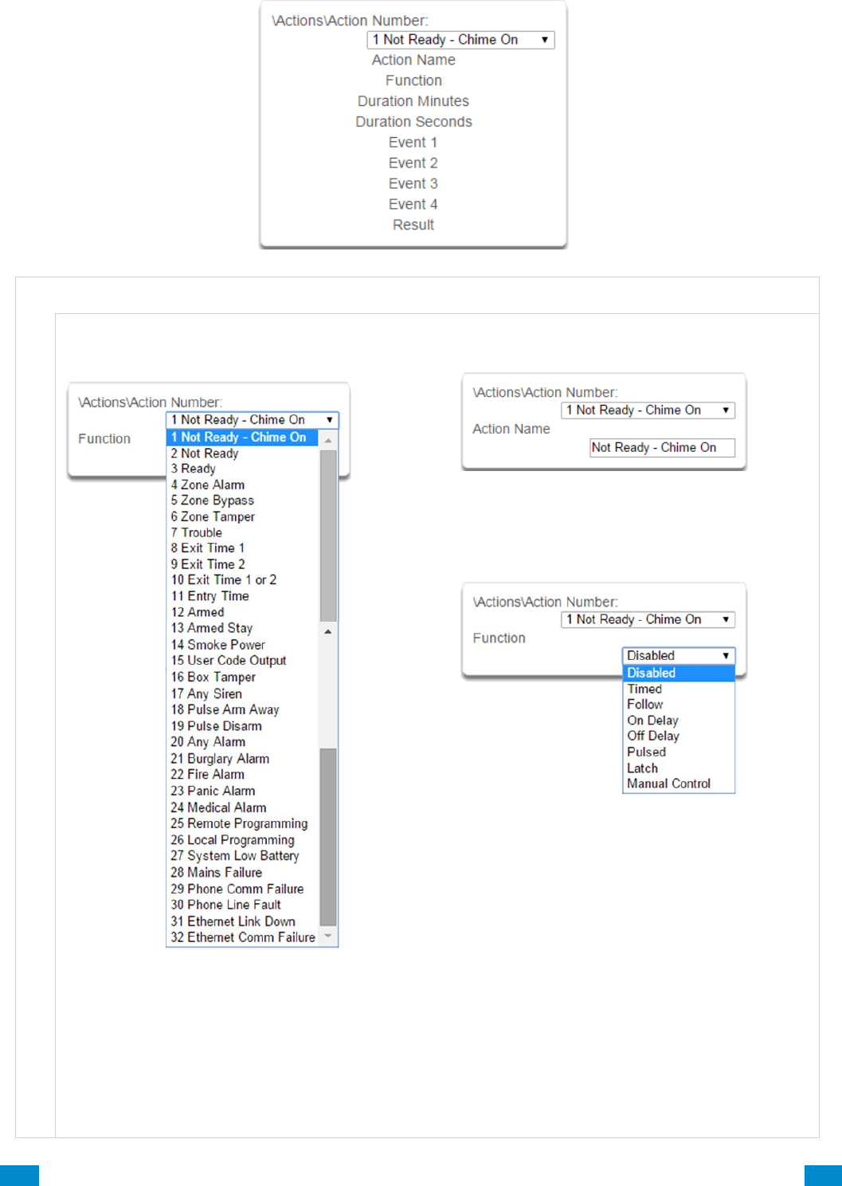Select Timed function option

click(678, 689)
